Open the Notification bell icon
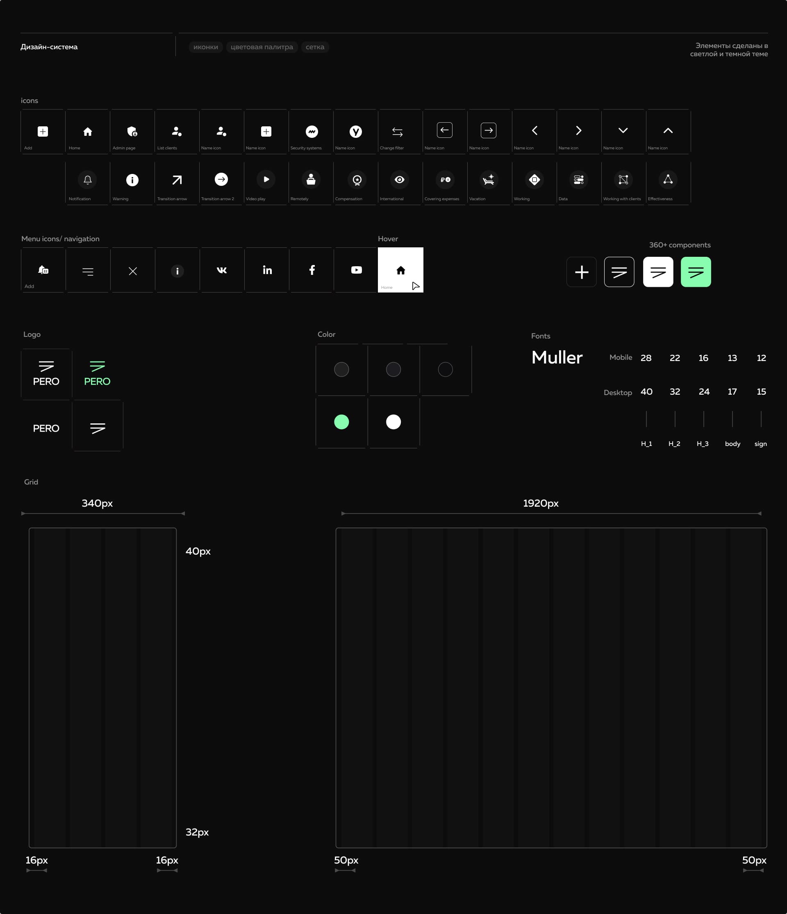 click(88, 180)
